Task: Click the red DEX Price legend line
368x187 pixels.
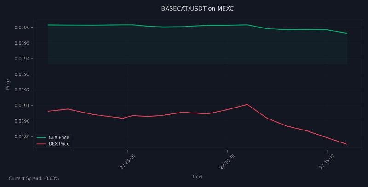Action: 41,144
